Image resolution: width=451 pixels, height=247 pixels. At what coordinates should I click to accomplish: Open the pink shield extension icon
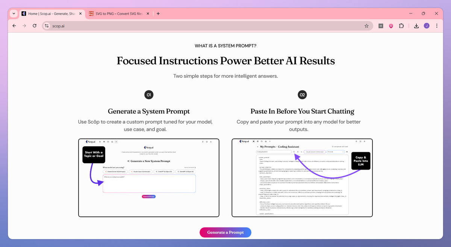pyautogui.click(x=391, y=26)
